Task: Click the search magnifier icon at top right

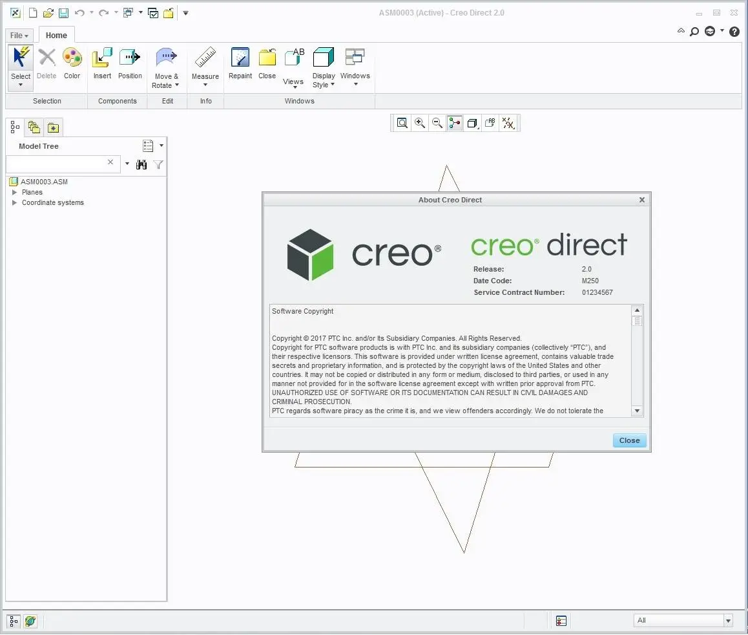Action: (694, 32)
